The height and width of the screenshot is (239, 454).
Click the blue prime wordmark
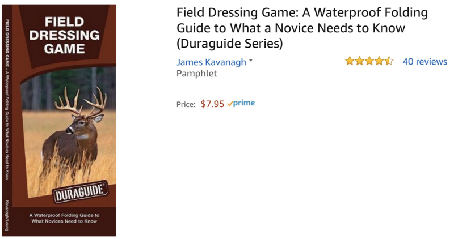pos(244,103)
